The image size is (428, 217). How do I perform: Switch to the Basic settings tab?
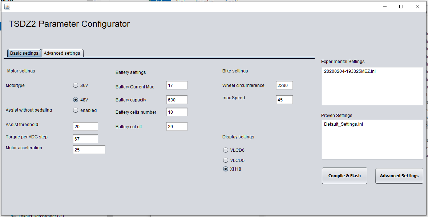pos(24,53)
